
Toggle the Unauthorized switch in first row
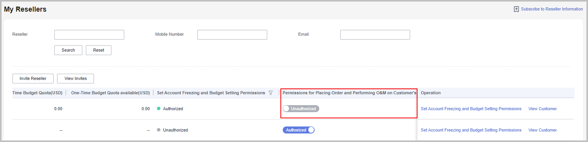pyautogui.click(x=301, y=109)
